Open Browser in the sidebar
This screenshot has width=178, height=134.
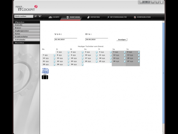pos(27,28)
